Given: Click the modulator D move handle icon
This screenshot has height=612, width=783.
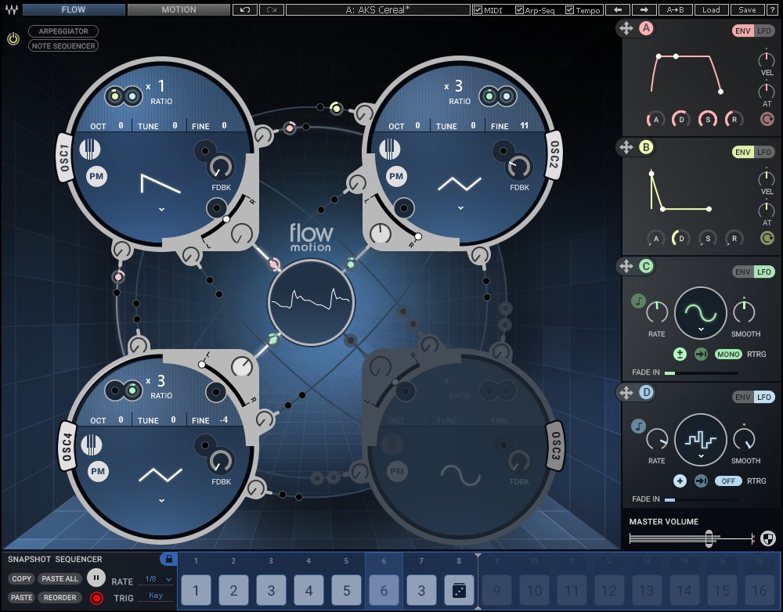Looking at the screenshot, I should pyautogui.click(x=626, y=392).
